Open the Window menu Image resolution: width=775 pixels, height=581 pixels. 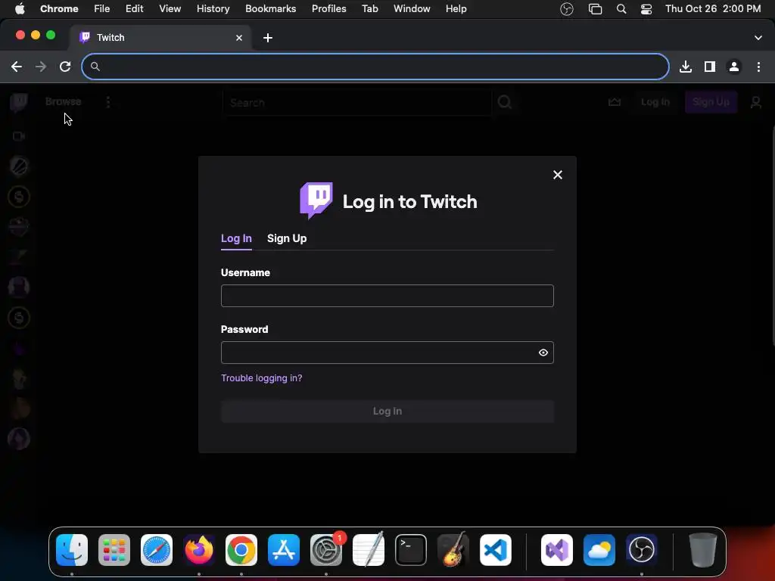point(412,9)
